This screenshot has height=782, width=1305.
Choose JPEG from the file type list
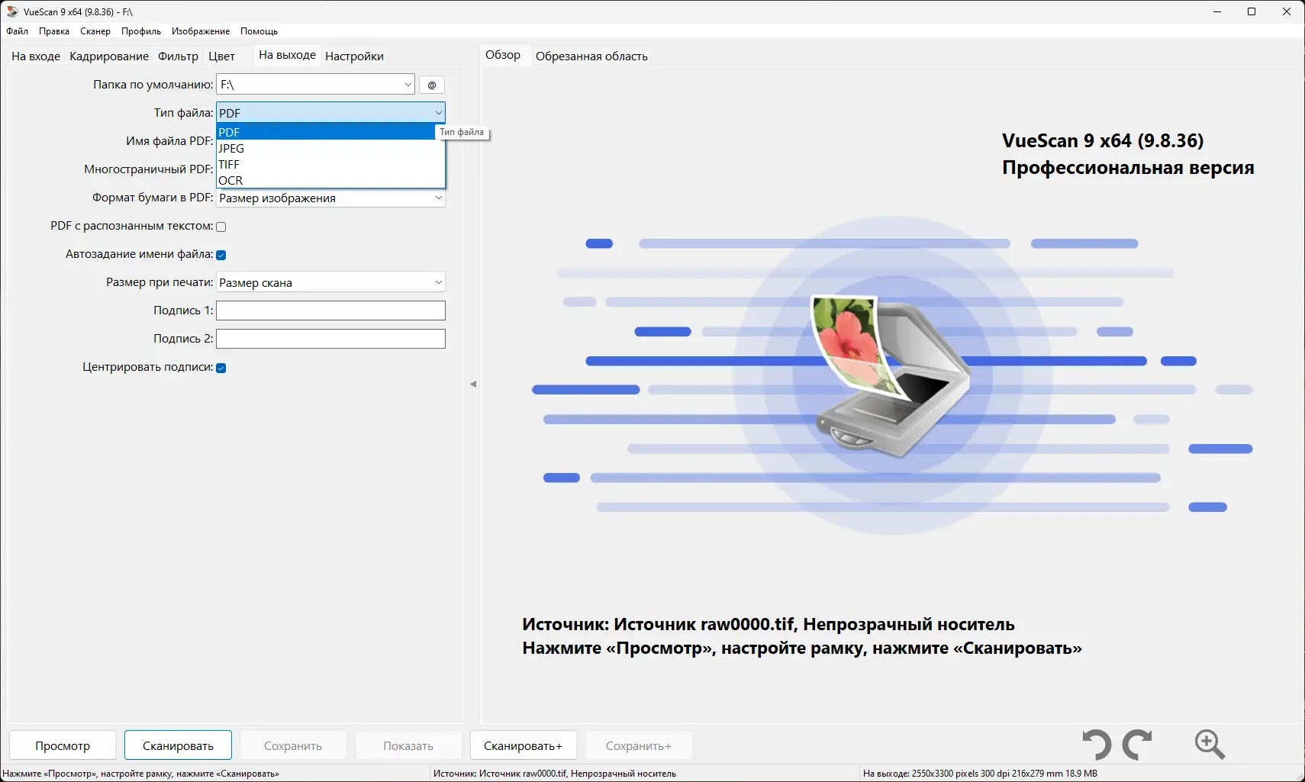click(x=330, y=148)
